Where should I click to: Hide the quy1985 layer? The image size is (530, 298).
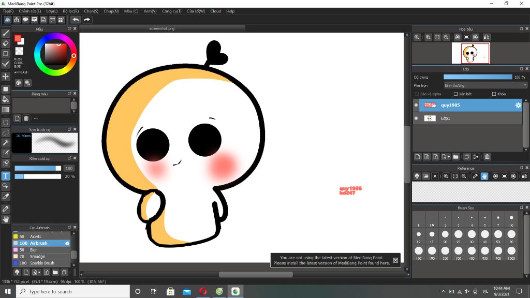coord(416,105)
